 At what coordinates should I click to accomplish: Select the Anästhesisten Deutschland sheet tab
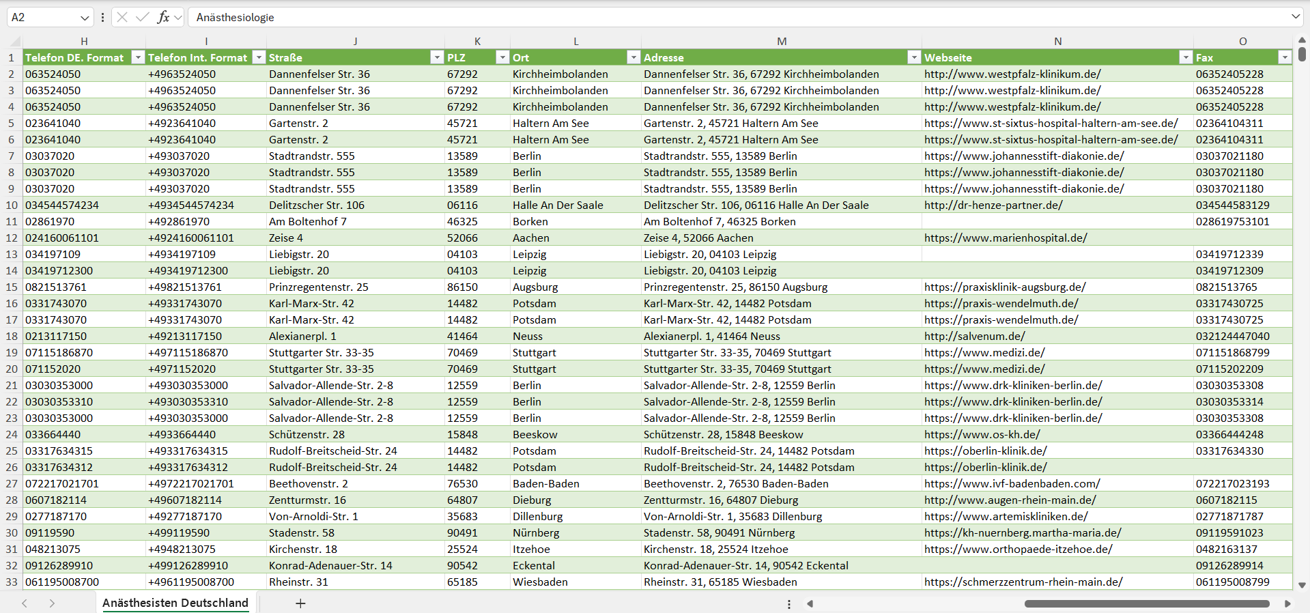(x=175, y=603)
